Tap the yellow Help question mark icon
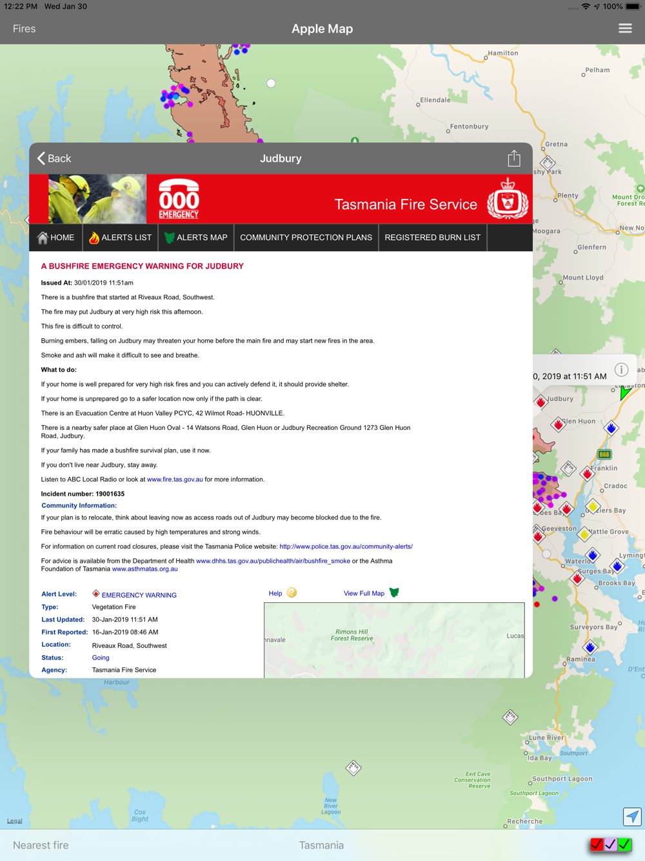The height and width of the screenshot is (861, 645). (292, 593)
